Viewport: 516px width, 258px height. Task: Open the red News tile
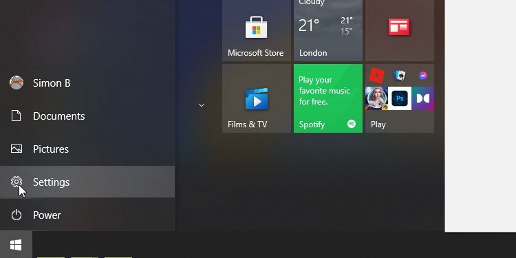pyautogui.click(x=400, y=30)
